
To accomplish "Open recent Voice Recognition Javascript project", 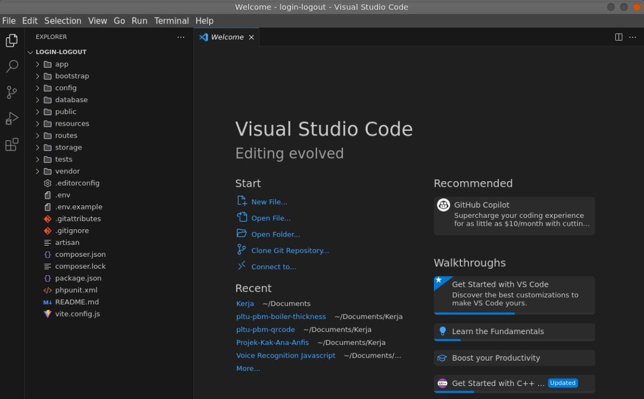I will coord(285,356).
